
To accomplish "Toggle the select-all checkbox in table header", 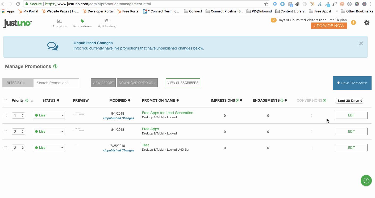I will coord(5,101).
